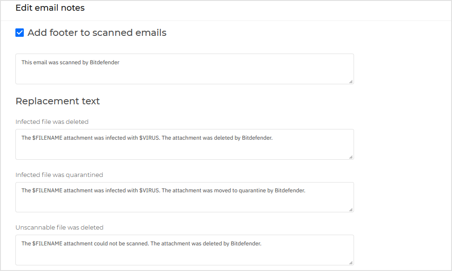The image size is (452, 271).
Task: Click the infected file deleted message field
Action: pos(184,144)
